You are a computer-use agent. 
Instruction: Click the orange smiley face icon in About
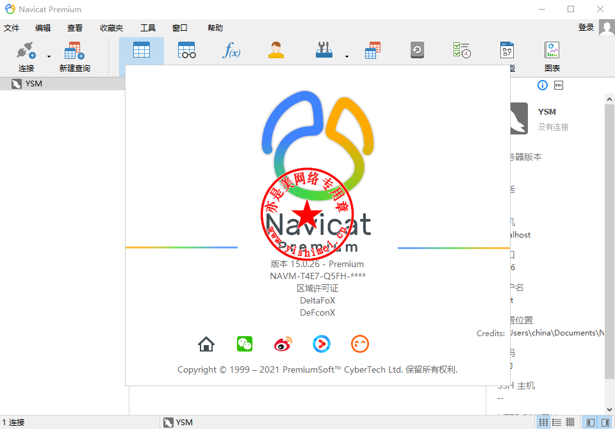click(360, 344)
